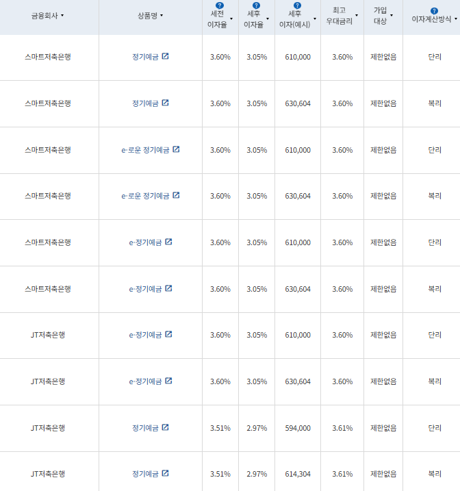Click the 가입 대상 header text
The height and width of the screenshot is (491, 460).
(x=380, y=16)
